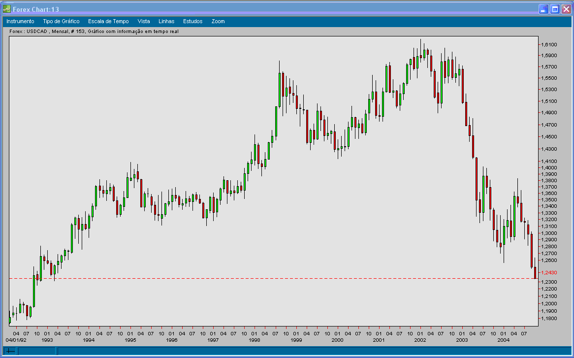The image size is (574, 358).
Task: Open the Vista menu
Action: (143, 21)
